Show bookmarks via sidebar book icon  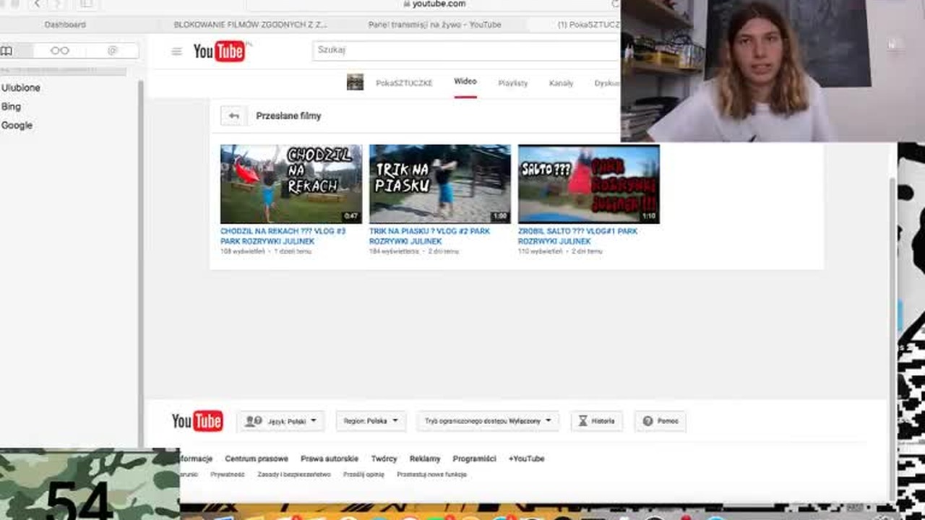point(7,51)
